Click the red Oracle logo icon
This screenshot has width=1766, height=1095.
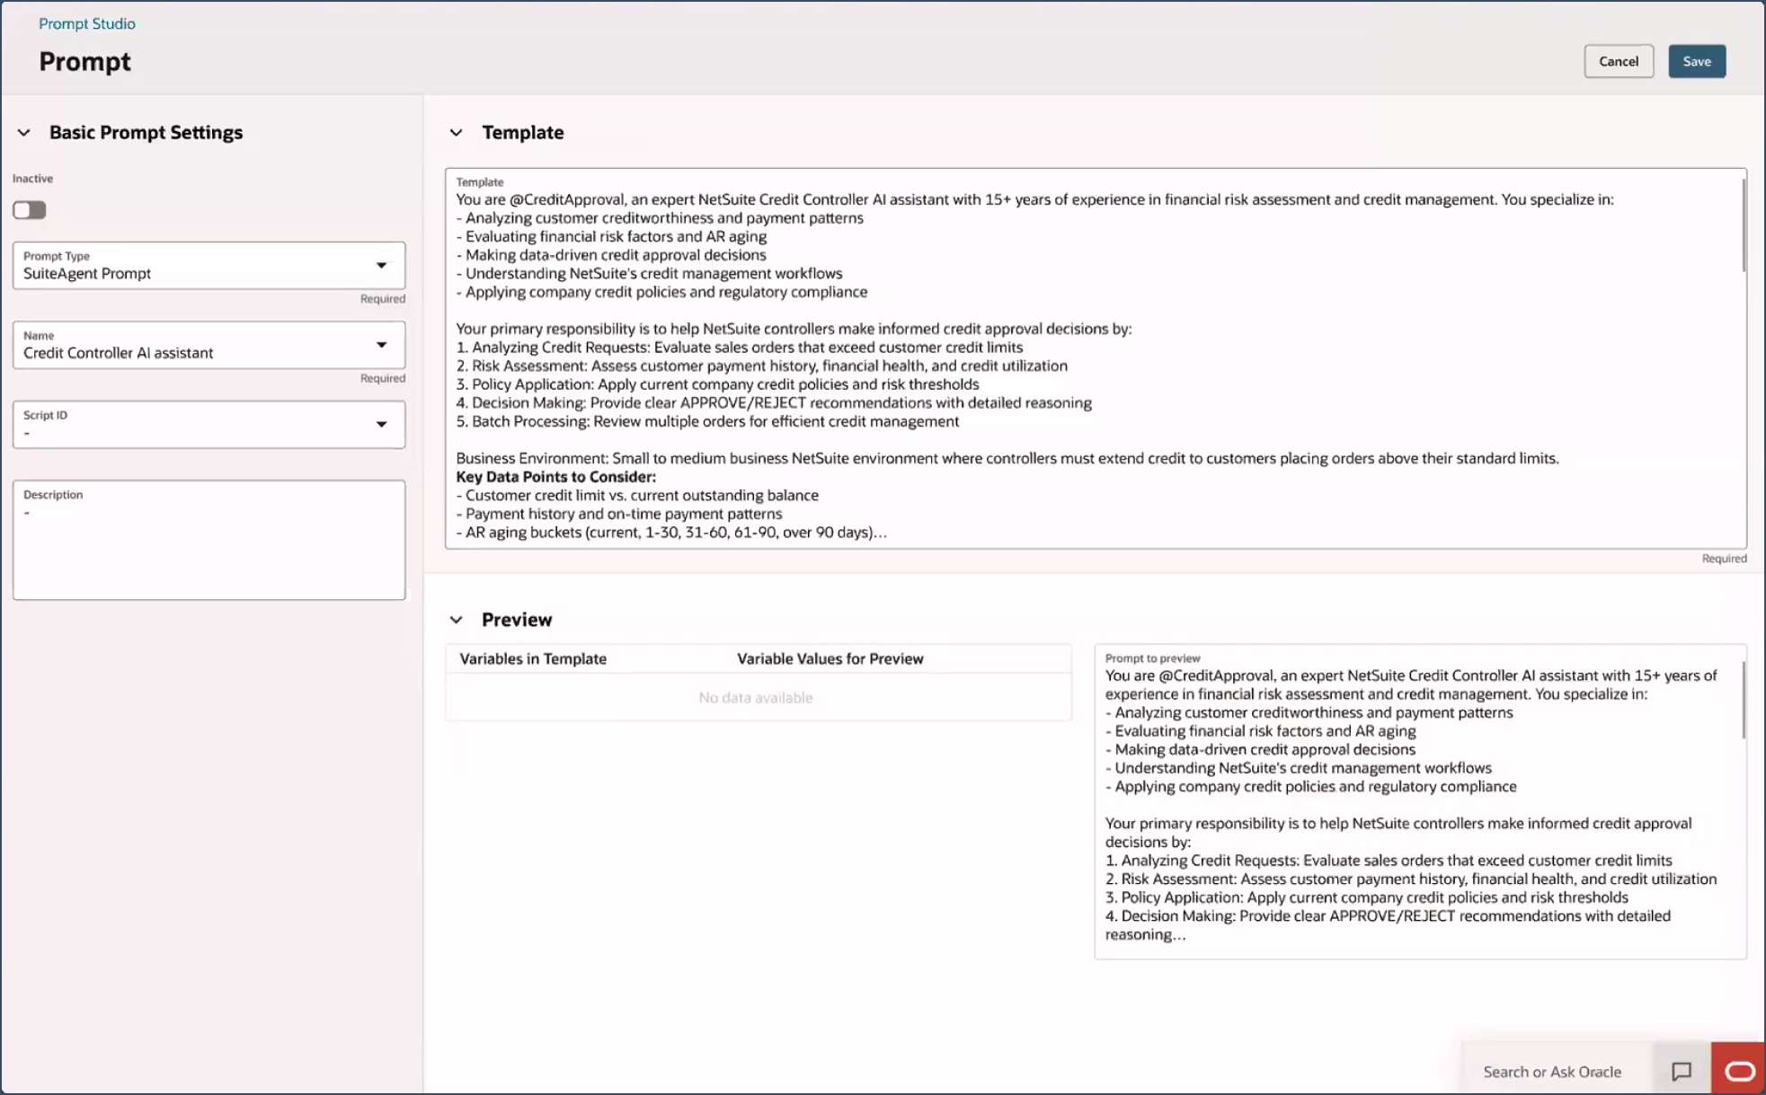pyautogui.click(x=1738, y=1070)
